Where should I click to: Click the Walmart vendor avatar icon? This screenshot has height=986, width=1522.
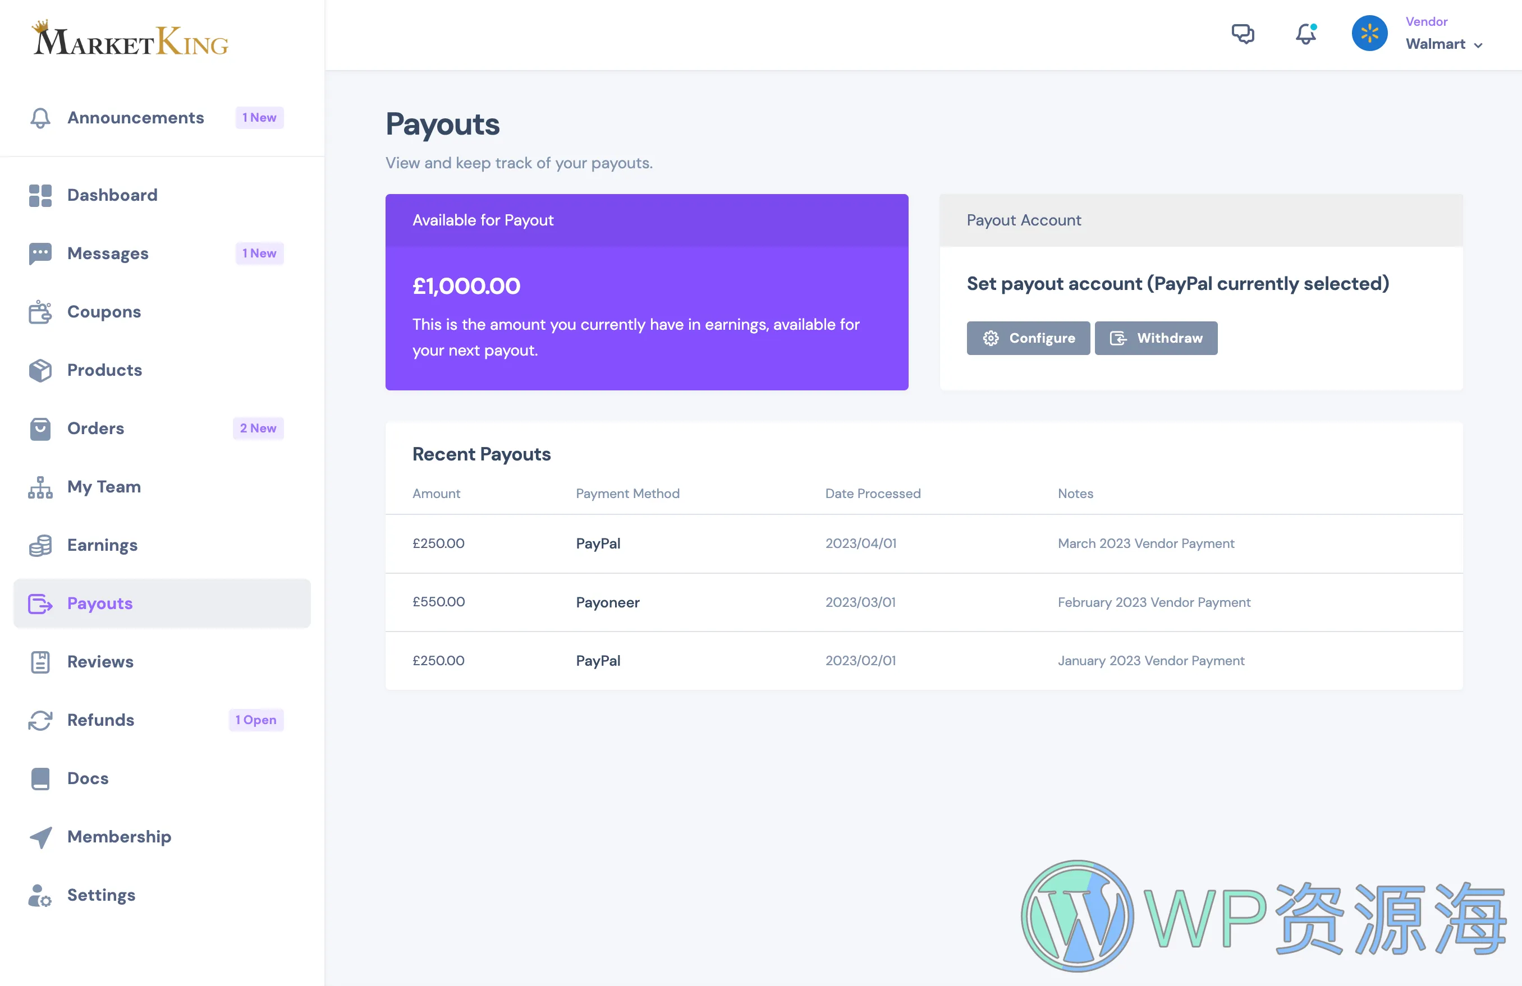pos(1370,33)
